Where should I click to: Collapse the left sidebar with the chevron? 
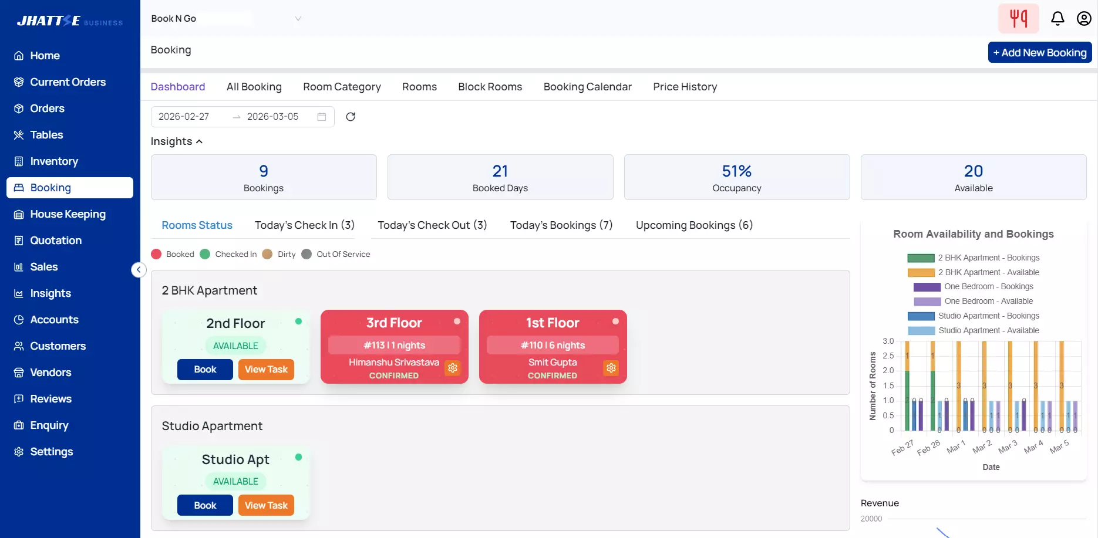[139, 269]
